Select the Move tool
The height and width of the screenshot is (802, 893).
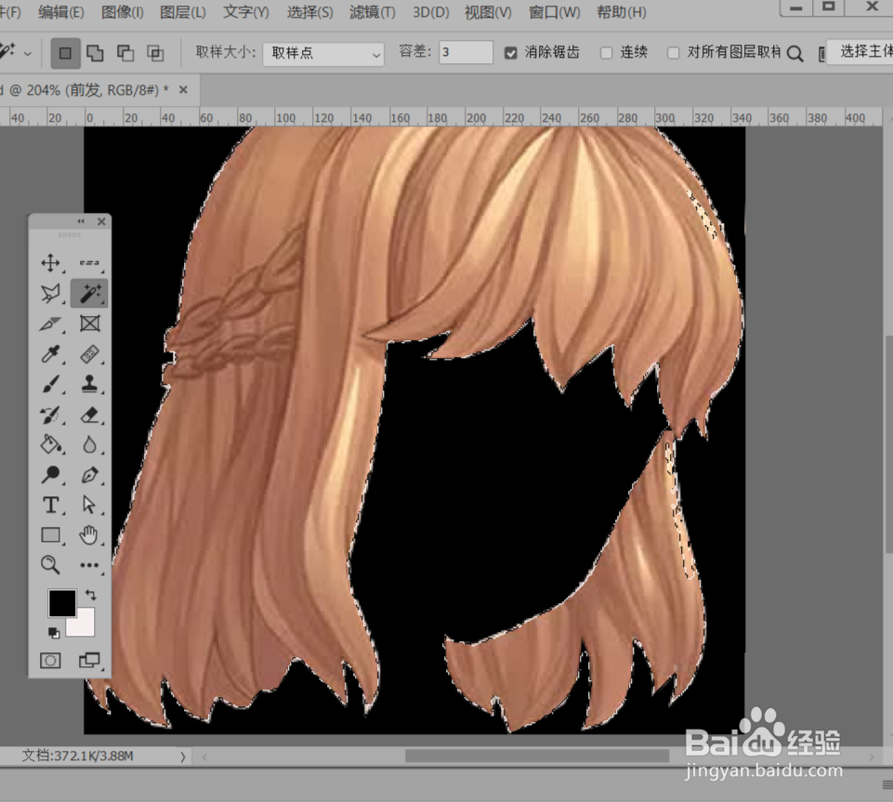[x=51, y=263]
